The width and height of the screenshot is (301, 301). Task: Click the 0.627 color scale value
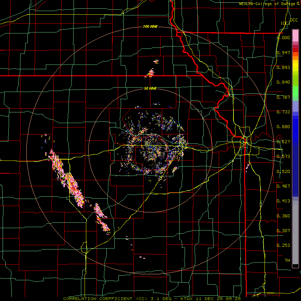[283, 142]
